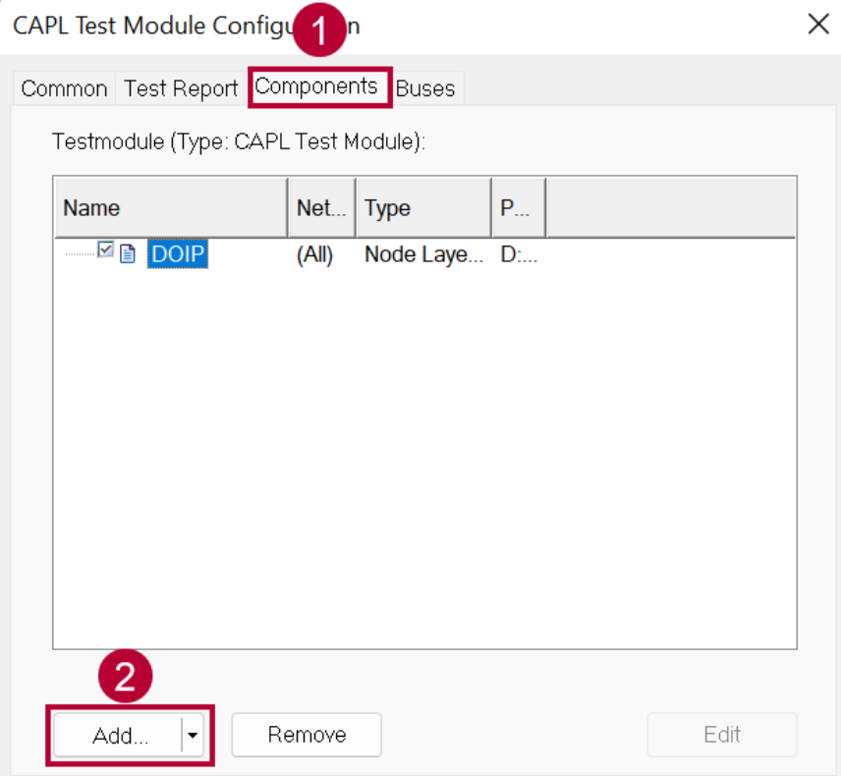Close the CAPL Test Module Configuration dialog
Screen dimensions: 841x776
click(x=818, y=25)
